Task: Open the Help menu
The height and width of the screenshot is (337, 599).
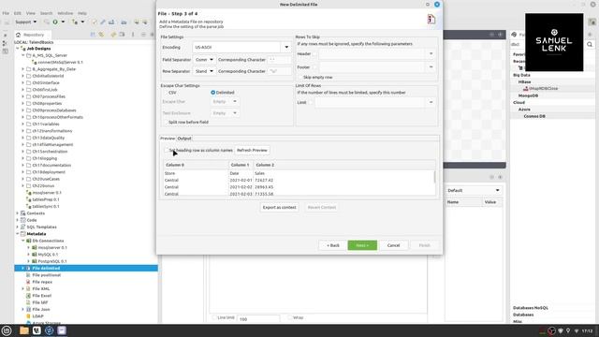Action: pos(82,13)
